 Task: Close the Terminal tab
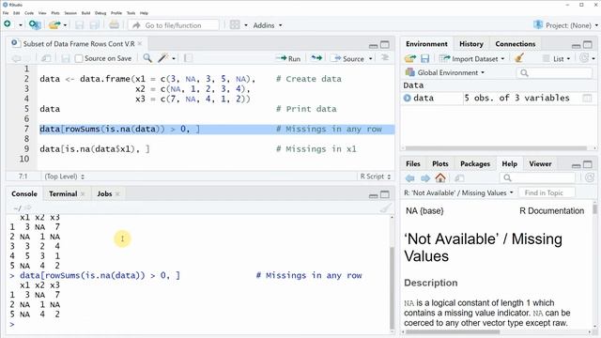point(83,194)
